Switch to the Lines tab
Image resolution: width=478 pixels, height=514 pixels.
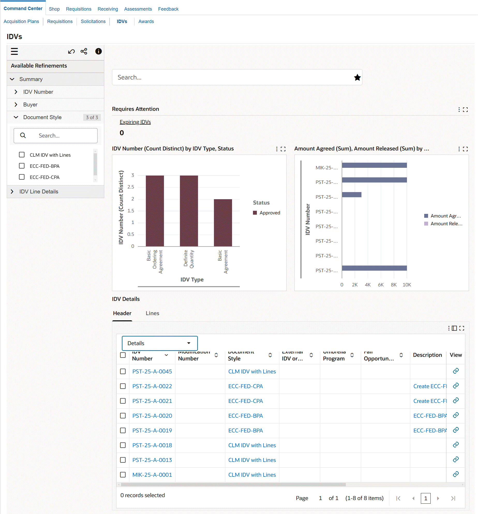[152, 313]
